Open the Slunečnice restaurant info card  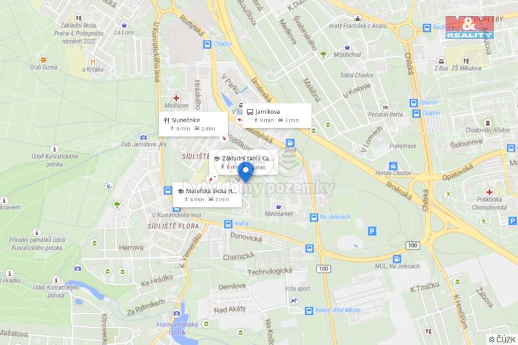click(193, 124)
